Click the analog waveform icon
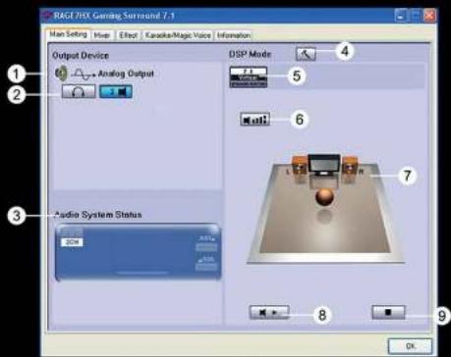The image size is (451, 357). pyautogui.click(x=84, y=75)
